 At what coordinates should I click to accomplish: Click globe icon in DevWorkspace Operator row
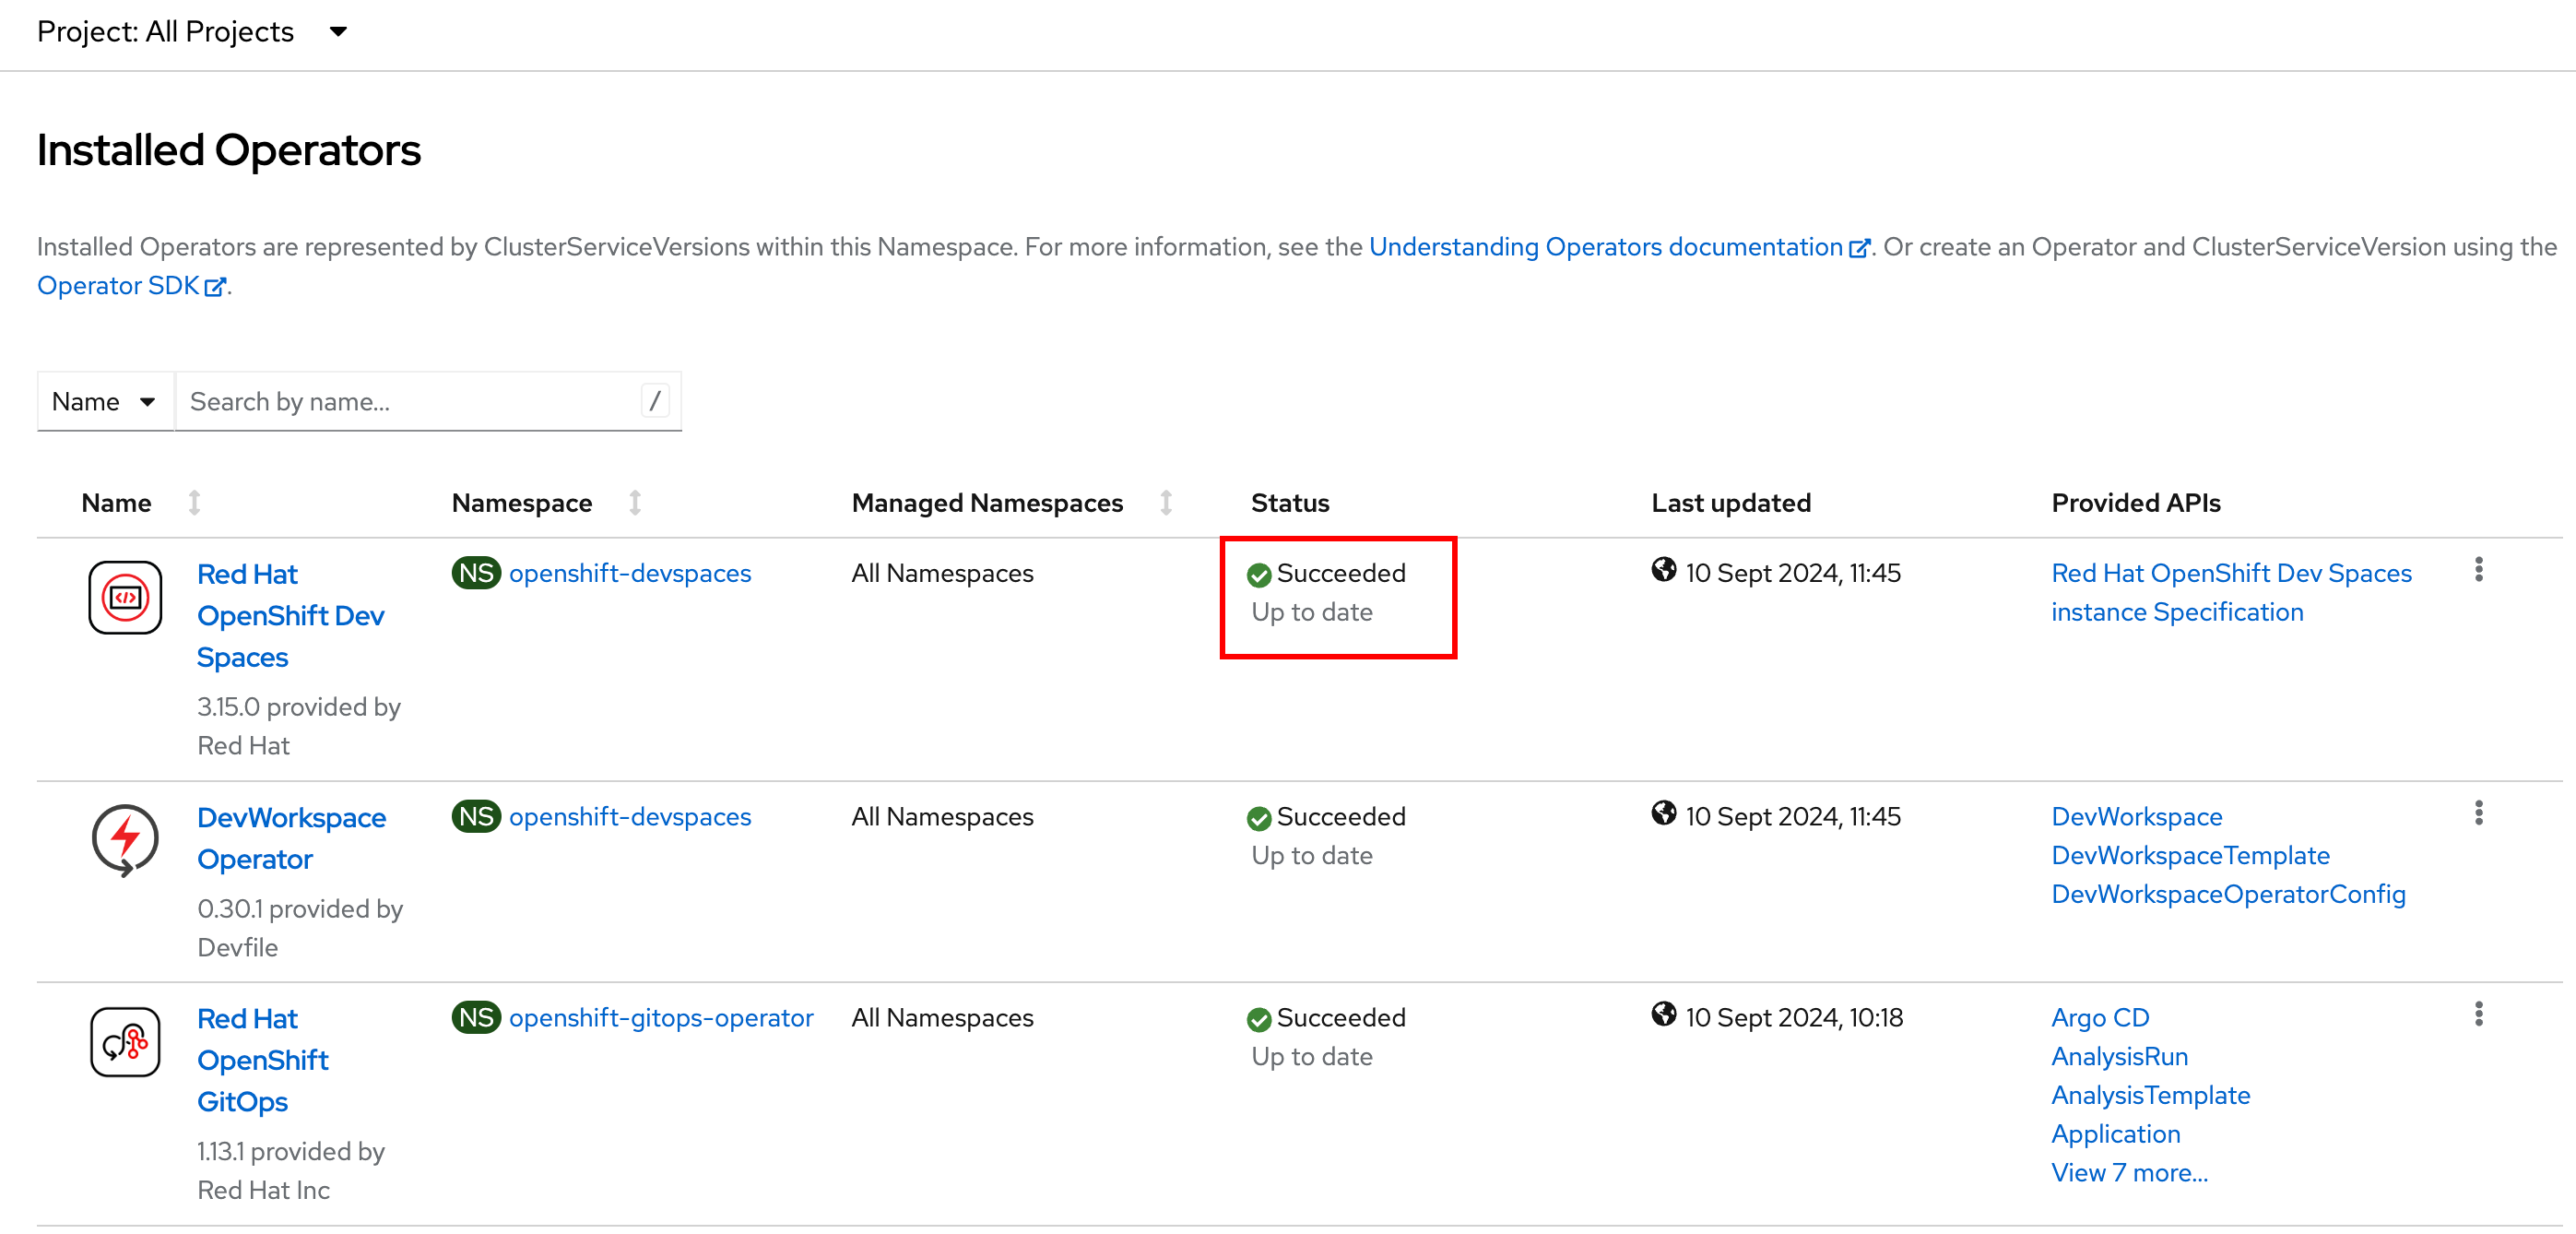pyautogui.click(x=1663, y=814)
